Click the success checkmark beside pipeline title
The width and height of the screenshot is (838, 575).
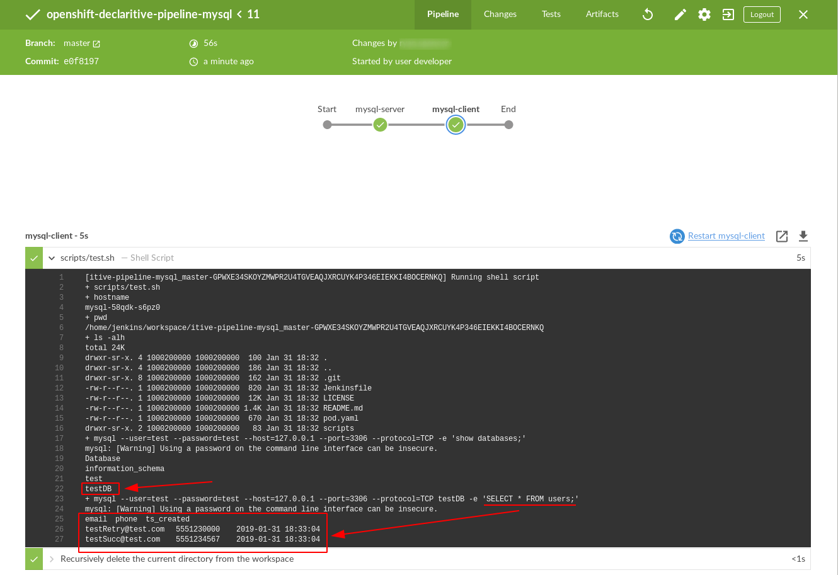pyautogui.click(x=33, y=14)
